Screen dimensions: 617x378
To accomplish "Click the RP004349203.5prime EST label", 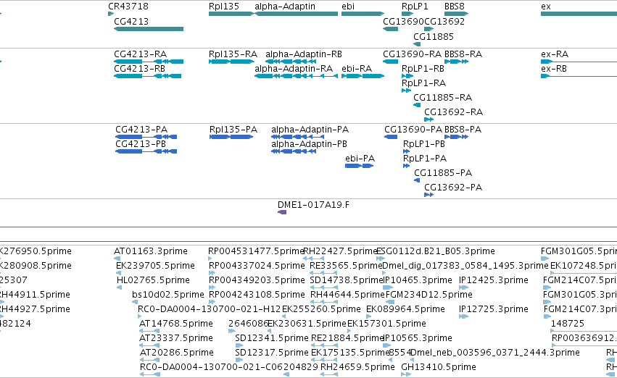I will pos(257,280).
